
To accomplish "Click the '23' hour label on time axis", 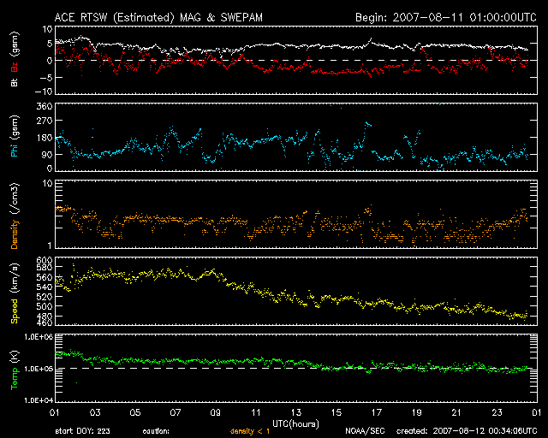I will coord(497,413).
